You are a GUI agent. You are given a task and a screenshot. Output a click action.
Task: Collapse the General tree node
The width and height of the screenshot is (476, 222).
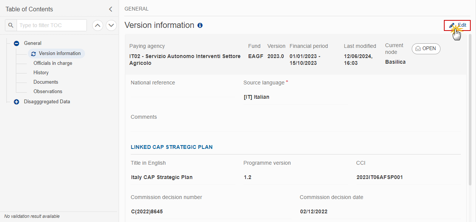coord(16,43)
